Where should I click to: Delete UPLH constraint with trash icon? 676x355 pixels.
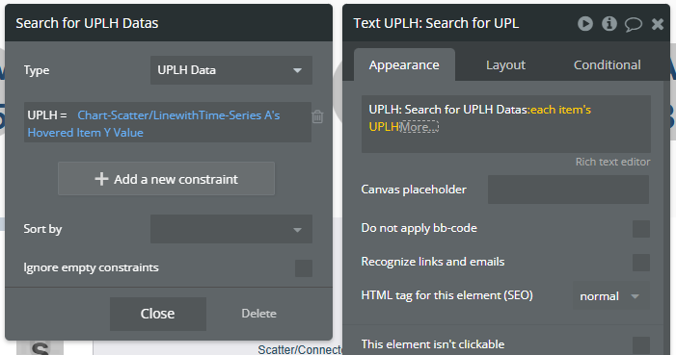[x=317, y=116]
